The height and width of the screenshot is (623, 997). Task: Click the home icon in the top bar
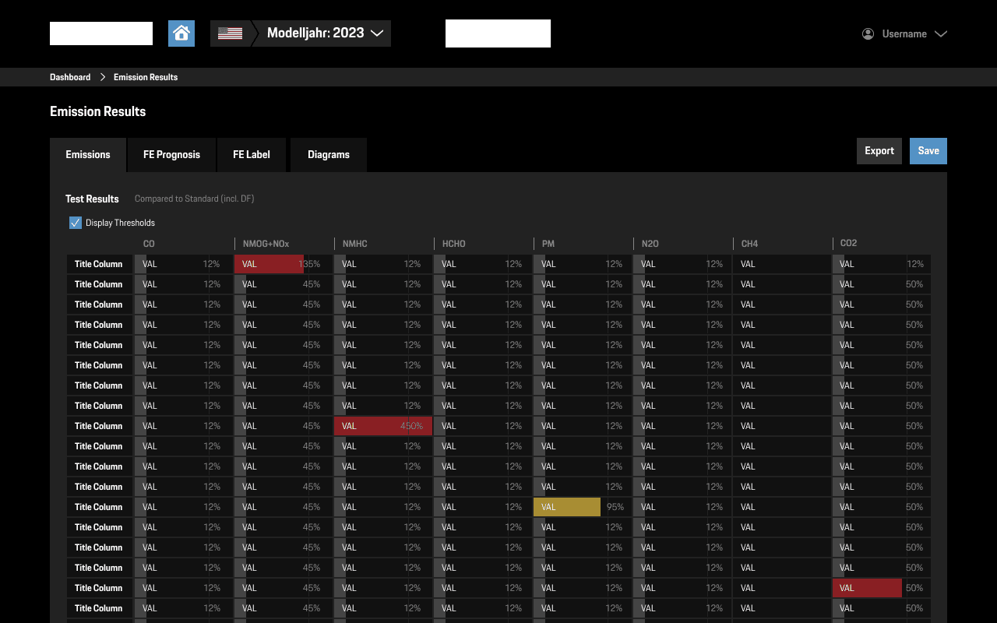181,33
